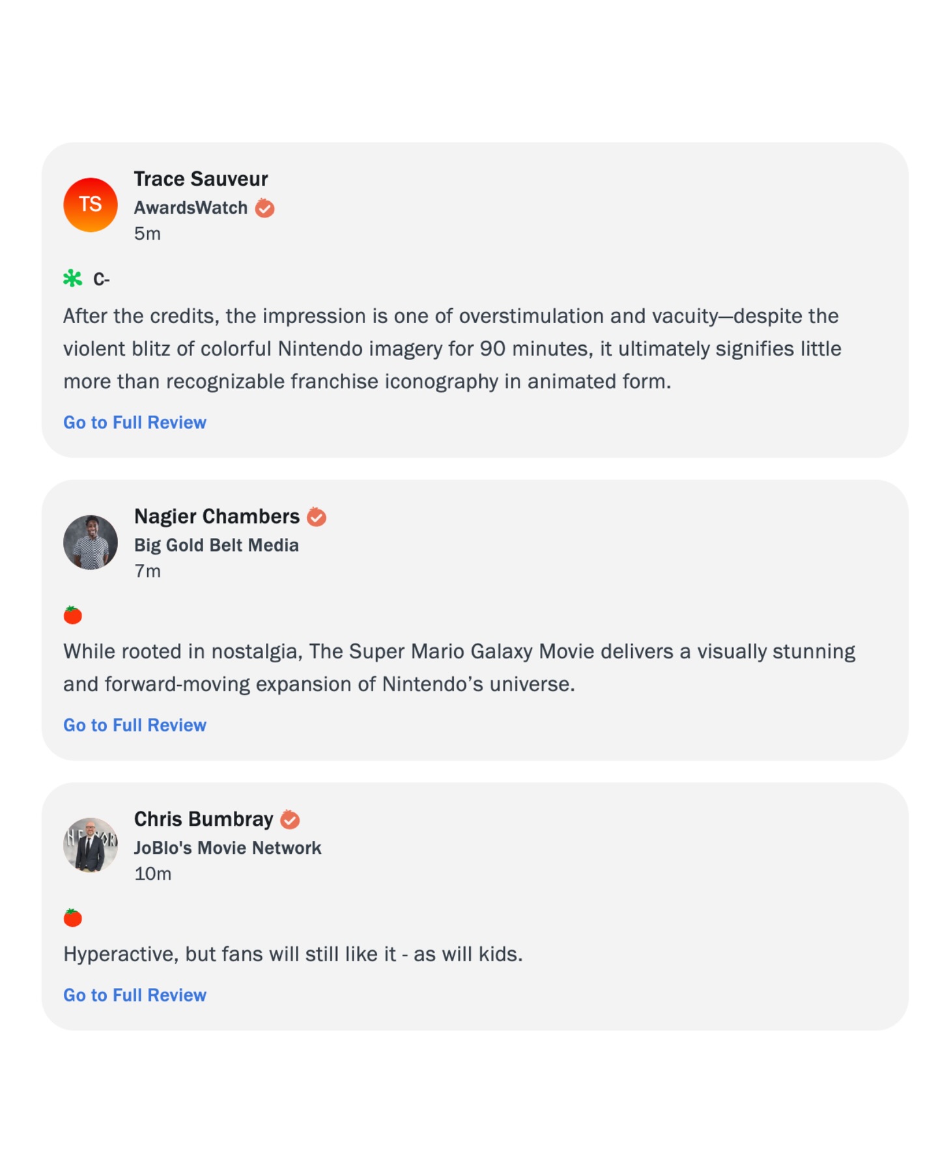Open Nagier Chambers' critic name
This screenshot has height=1171, width=938.
[x=217, y=516]
